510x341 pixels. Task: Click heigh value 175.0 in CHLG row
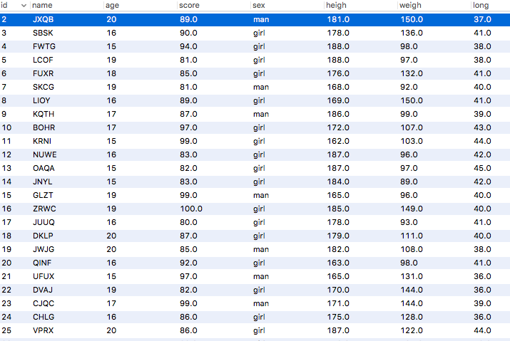(x=338, y=317)
